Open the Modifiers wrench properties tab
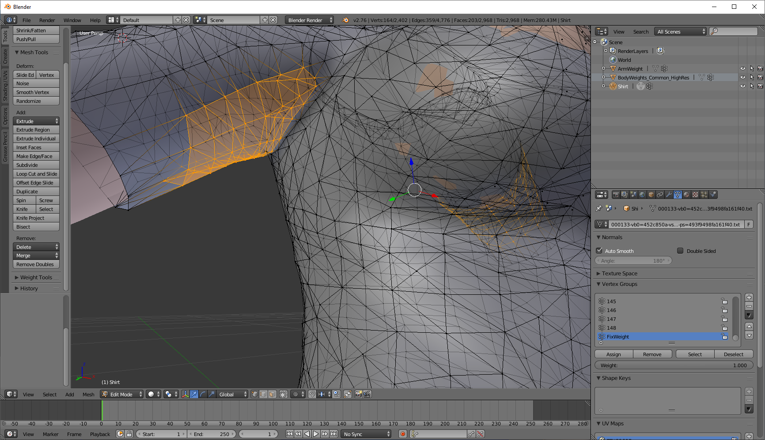Screen dimensions: 765x440 pyautogui.click(x=669, y=195)
